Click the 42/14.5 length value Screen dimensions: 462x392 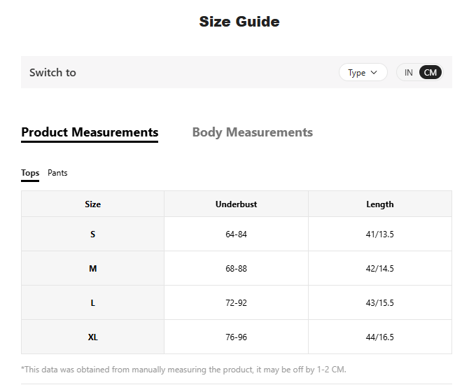[379, 269]
